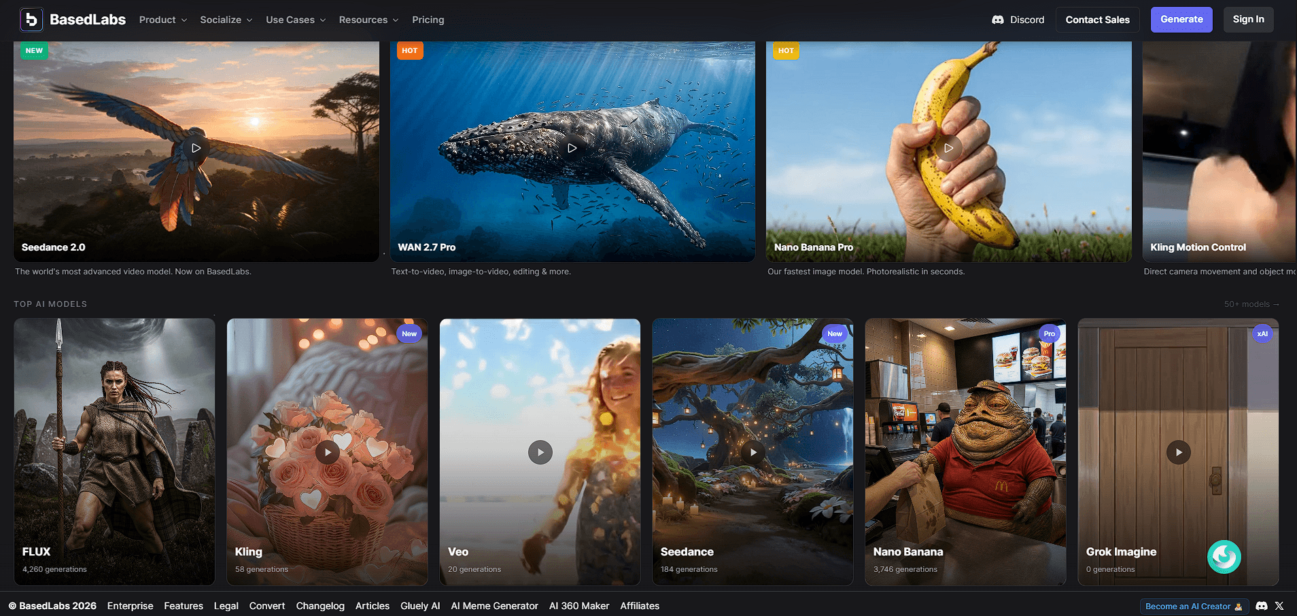Viewport: 1297px width, 616px height.
Task: Click the WAN 2.7 Pro title text
Action: coord(427,247)
